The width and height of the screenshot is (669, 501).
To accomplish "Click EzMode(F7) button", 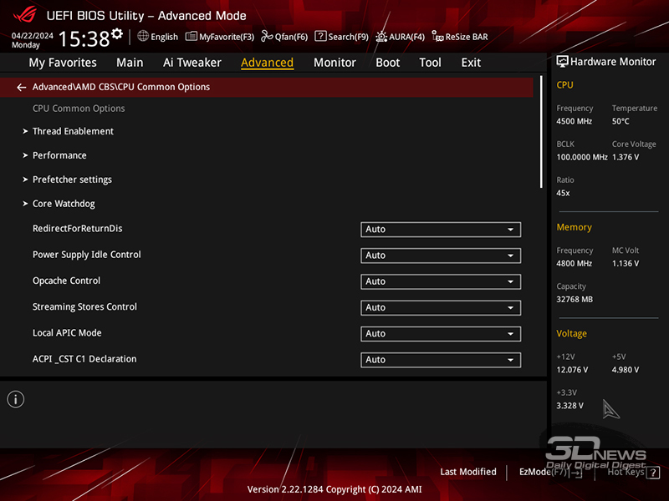I will point(543,472).
